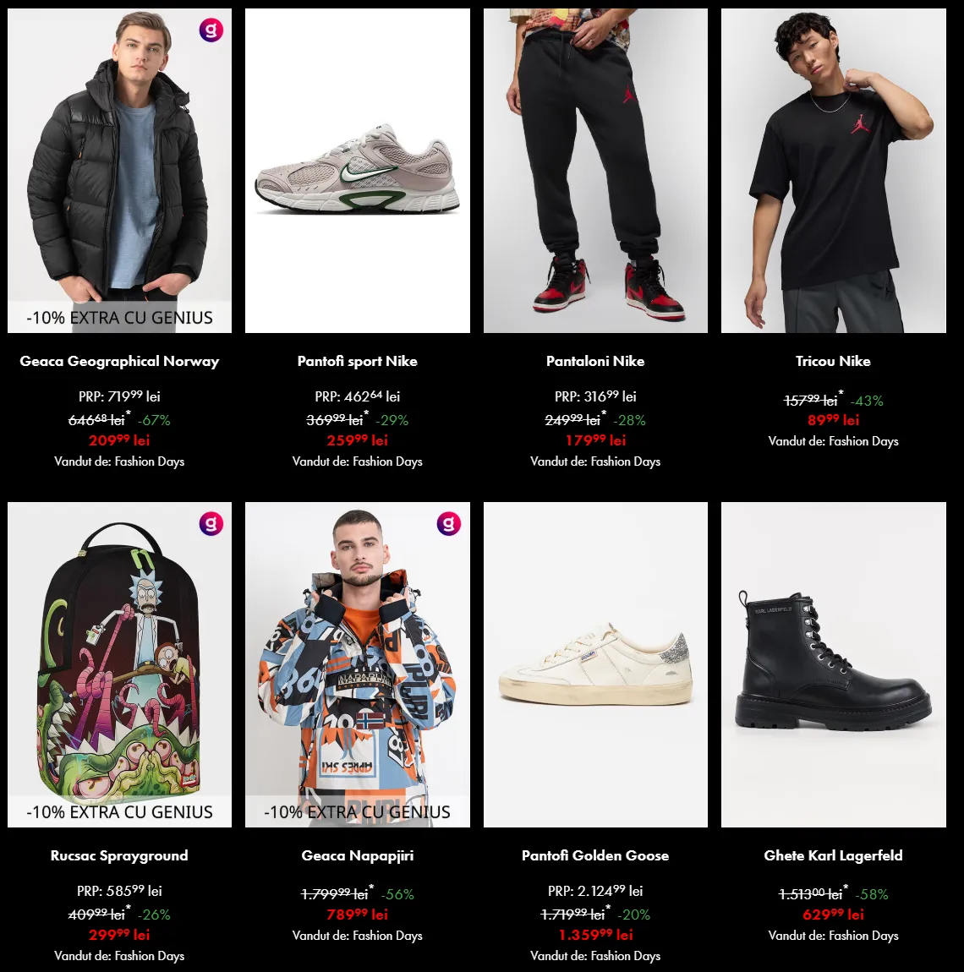Open the Nike sneaker product image
This screenshot has width=964, height=972.
pyautogui.click(x=358, y=171)
